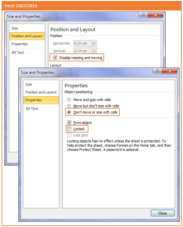Click the Locking objects explanatory note
This screenshot has width=183, height=227.
point(119,145)
